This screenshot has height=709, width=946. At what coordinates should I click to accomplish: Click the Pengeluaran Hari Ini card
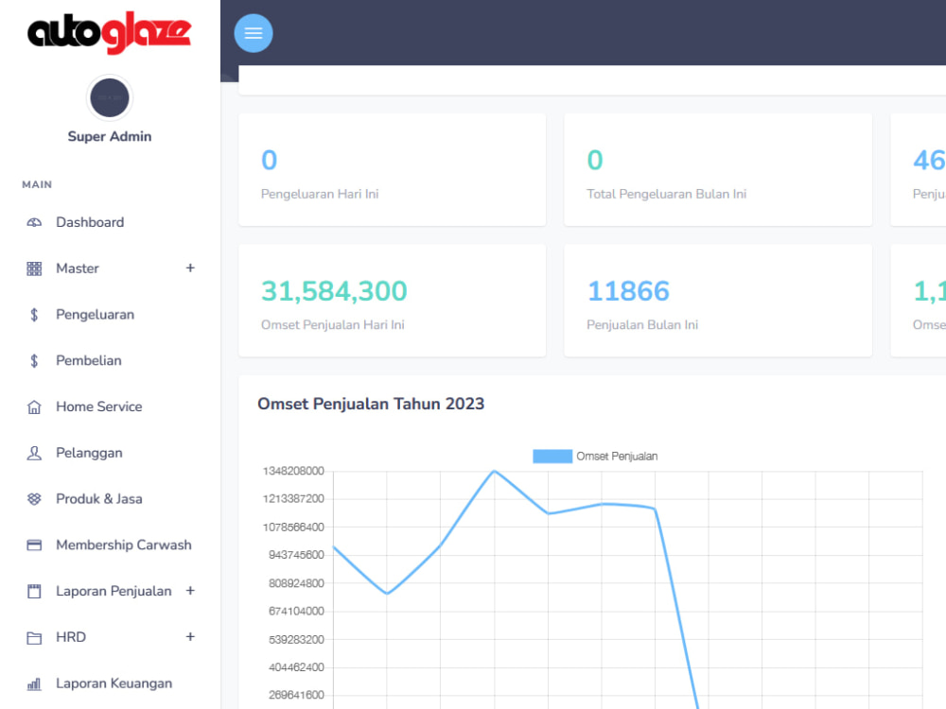(x=393, y=170)
